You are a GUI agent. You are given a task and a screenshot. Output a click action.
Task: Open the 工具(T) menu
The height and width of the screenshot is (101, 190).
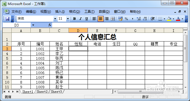pyautogui.click(x=89, y=12)
